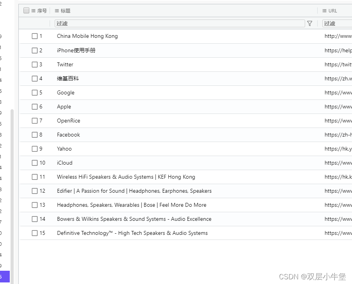The width and height of the screenshot is (352, 284).
Task: Tick the Google row checkbox
Action: pos(34,92)
